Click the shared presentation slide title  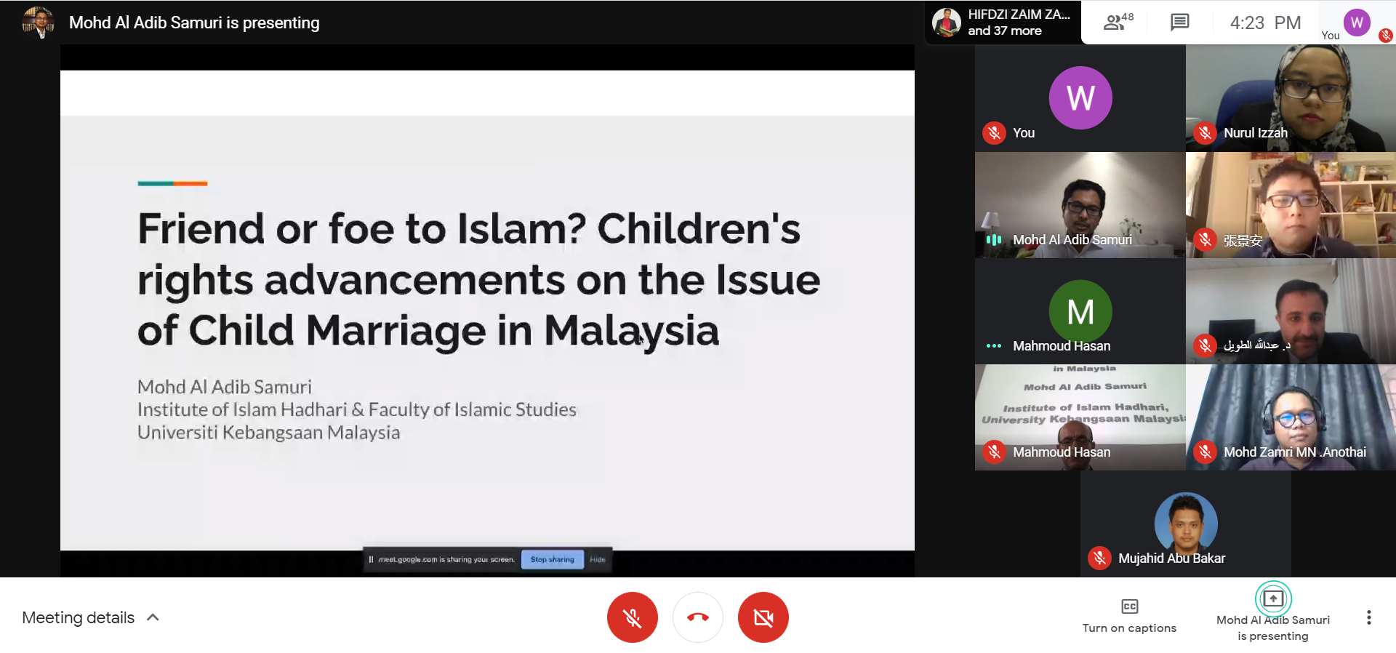tap(478, 279)
